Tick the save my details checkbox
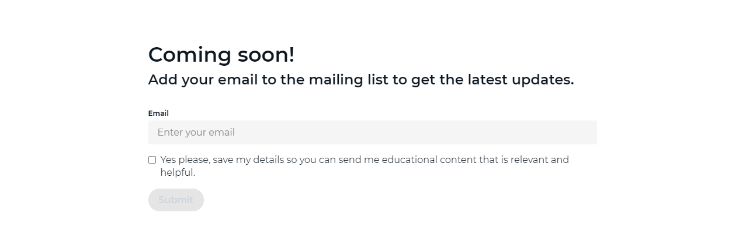 [152, 159]
